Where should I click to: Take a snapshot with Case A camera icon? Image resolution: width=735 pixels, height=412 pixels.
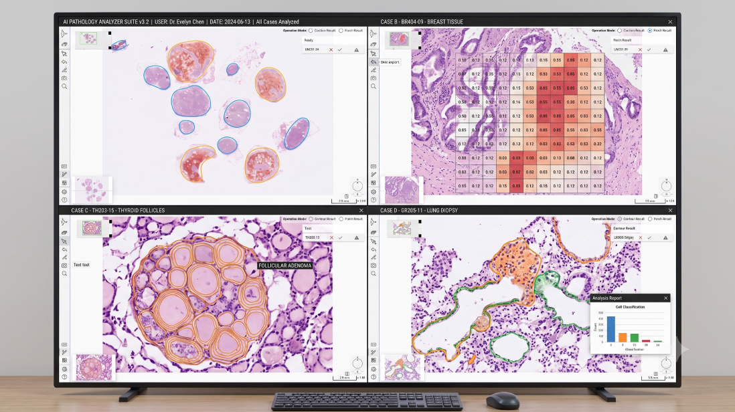[64, 78]
